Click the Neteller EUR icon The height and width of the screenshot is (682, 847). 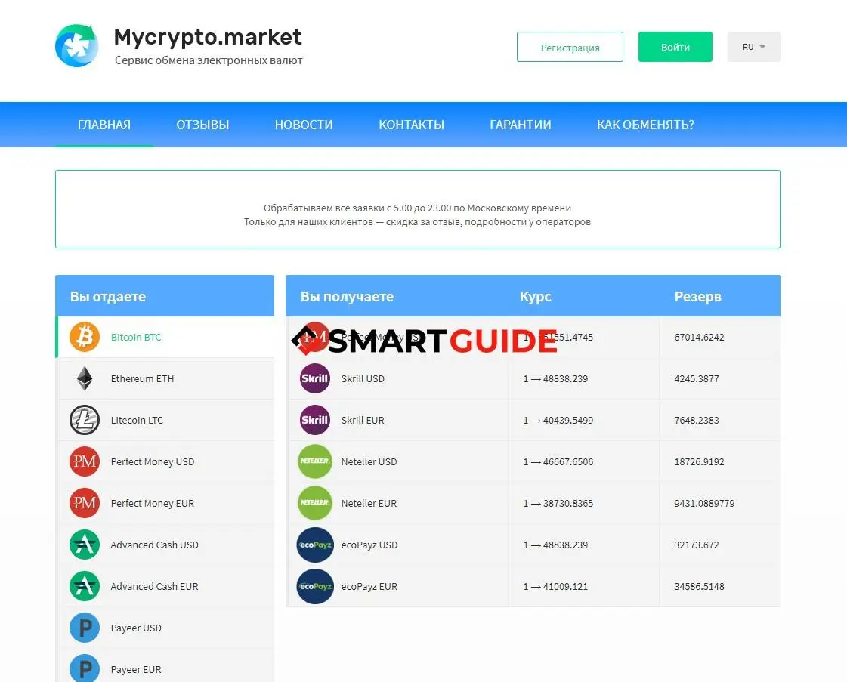pyautogui.click(x=314, y=503)
